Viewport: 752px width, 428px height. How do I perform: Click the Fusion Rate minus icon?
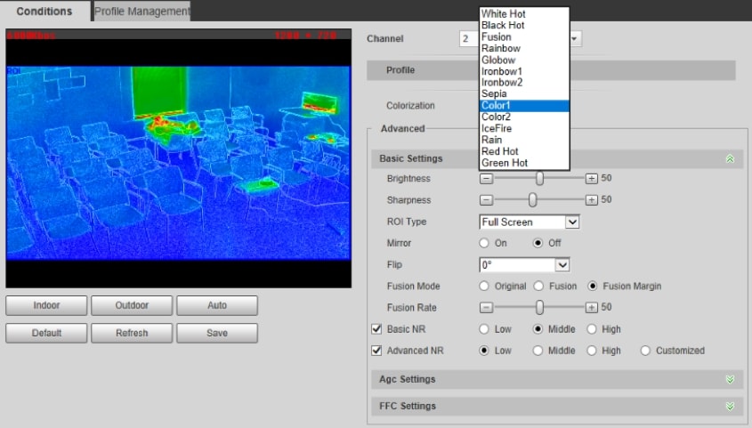(x=486, y=308)
